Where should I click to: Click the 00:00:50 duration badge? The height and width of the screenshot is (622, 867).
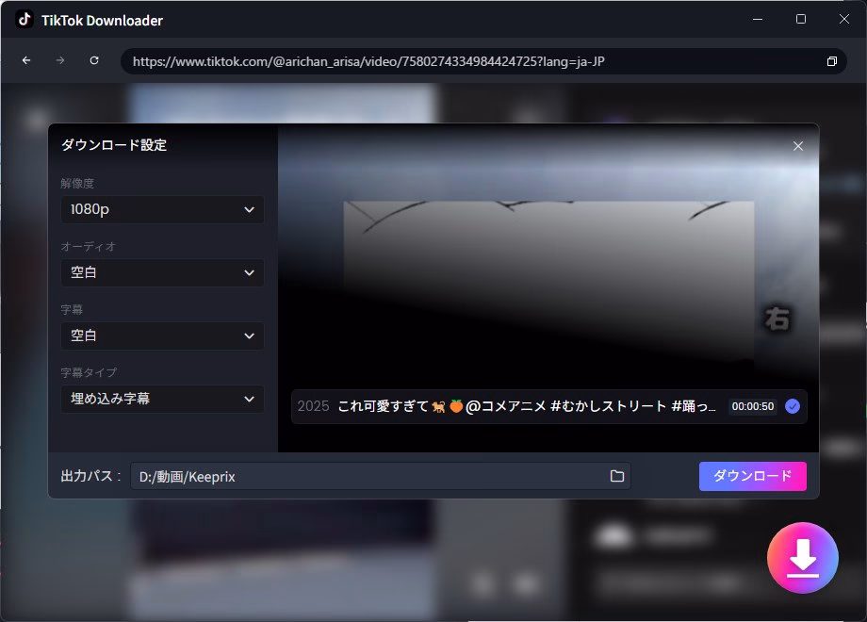click(752, 406)
